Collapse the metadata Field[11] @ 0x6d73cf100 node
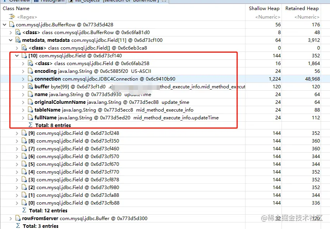Viewport: 330px width, 229px height. point(11,40)
